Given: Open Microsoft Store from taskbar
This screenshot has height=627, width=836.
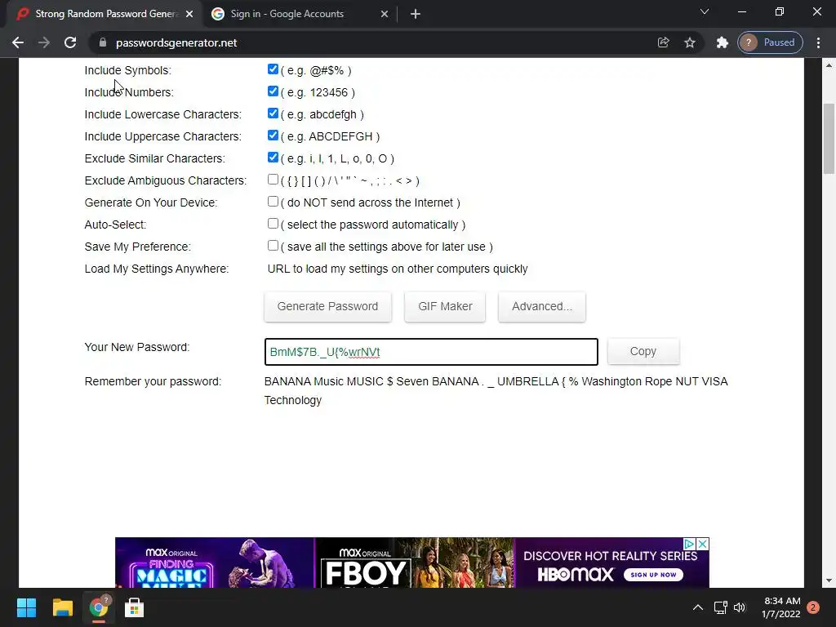Looking at the screenshot, I should point(134,607).
